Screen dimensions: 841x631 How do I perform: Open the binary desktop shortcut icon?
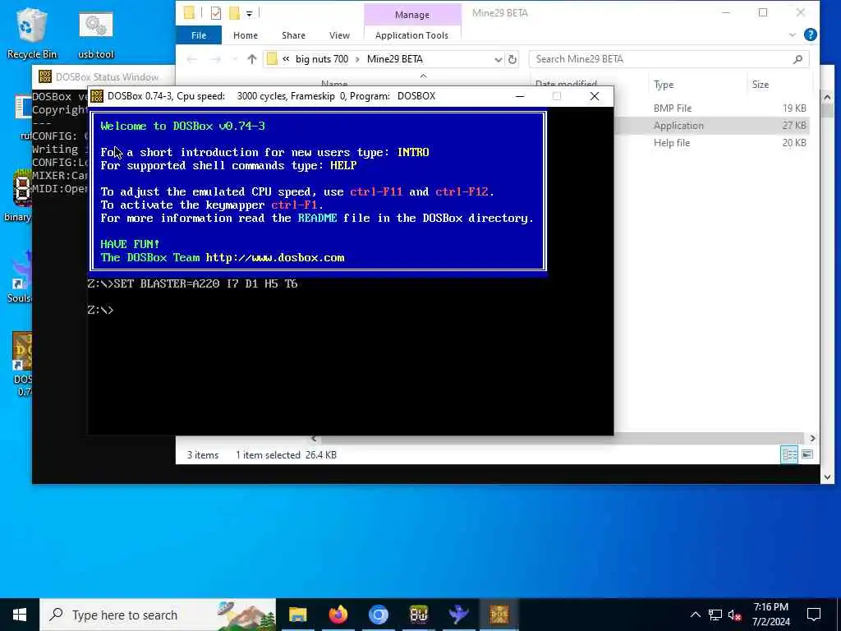point(18,195)
